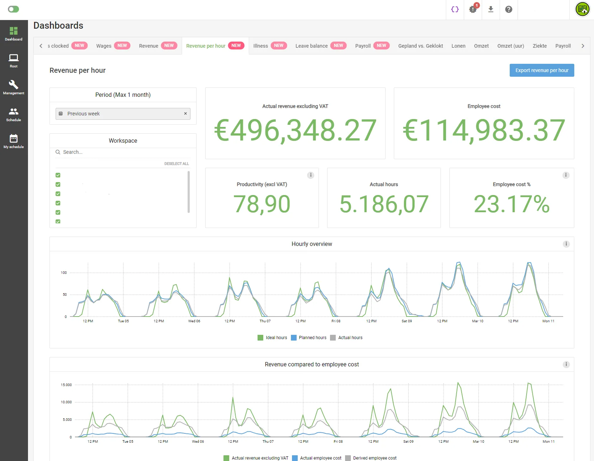
Task: Open the user avatar menu
Action: pos(583,9)
